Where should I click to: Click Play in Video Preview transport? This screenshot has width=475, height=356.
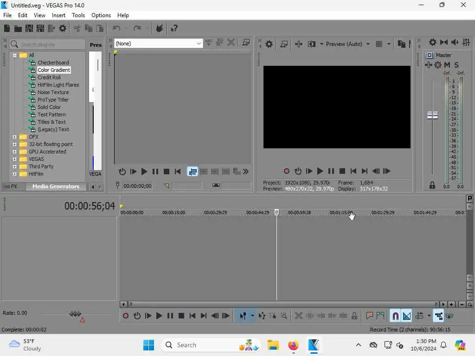[320, 172]
